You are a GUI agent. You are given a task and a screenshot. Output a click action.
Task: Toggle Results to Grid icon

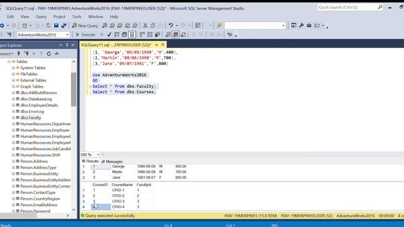tap(175, 35)
